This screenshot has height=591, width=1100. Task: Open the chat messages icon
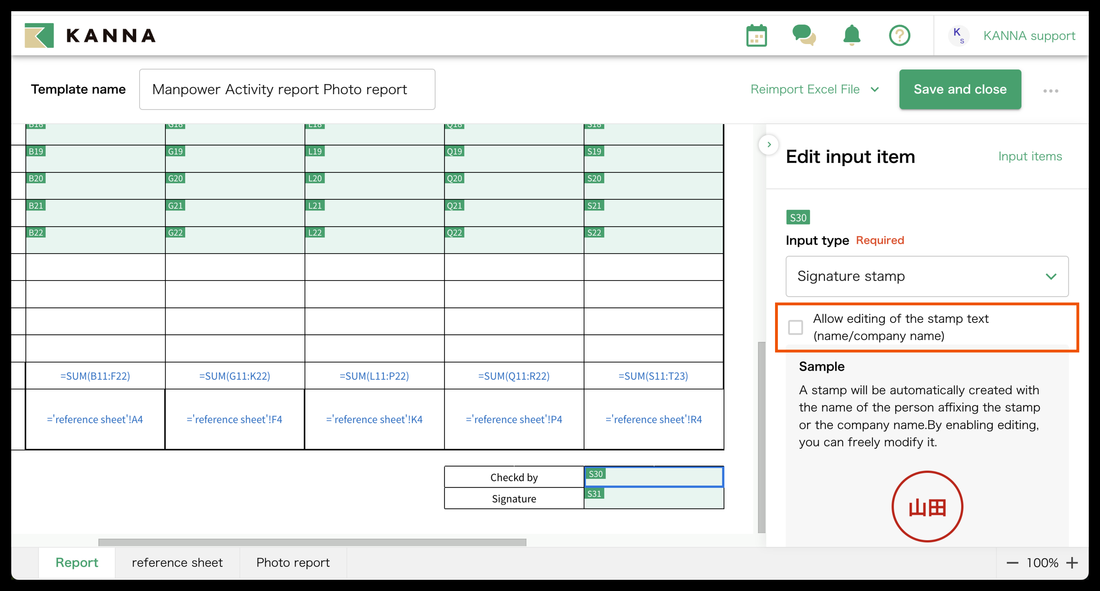click(804, 35)
